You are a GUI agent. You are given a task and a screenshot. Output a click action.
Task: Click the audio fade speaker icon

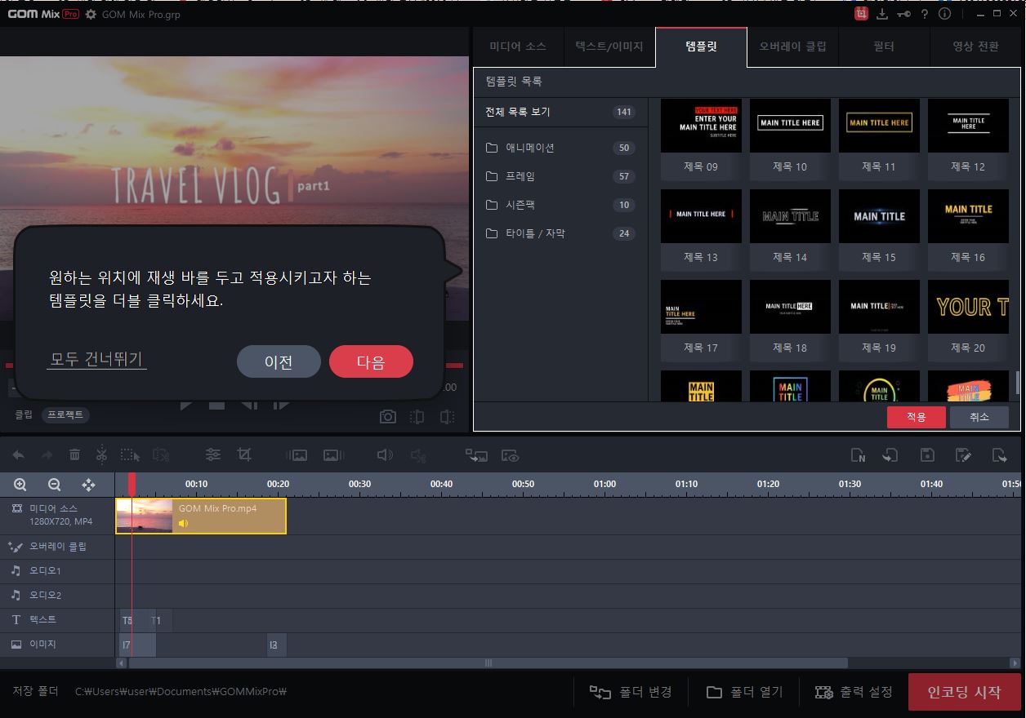click(x=385, y=455)
